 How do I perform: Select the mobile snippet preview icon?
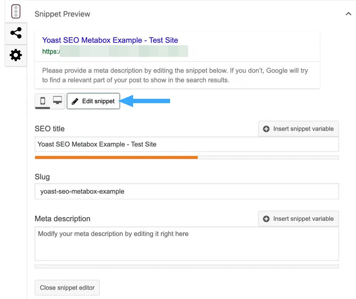[x=42, y=101]
